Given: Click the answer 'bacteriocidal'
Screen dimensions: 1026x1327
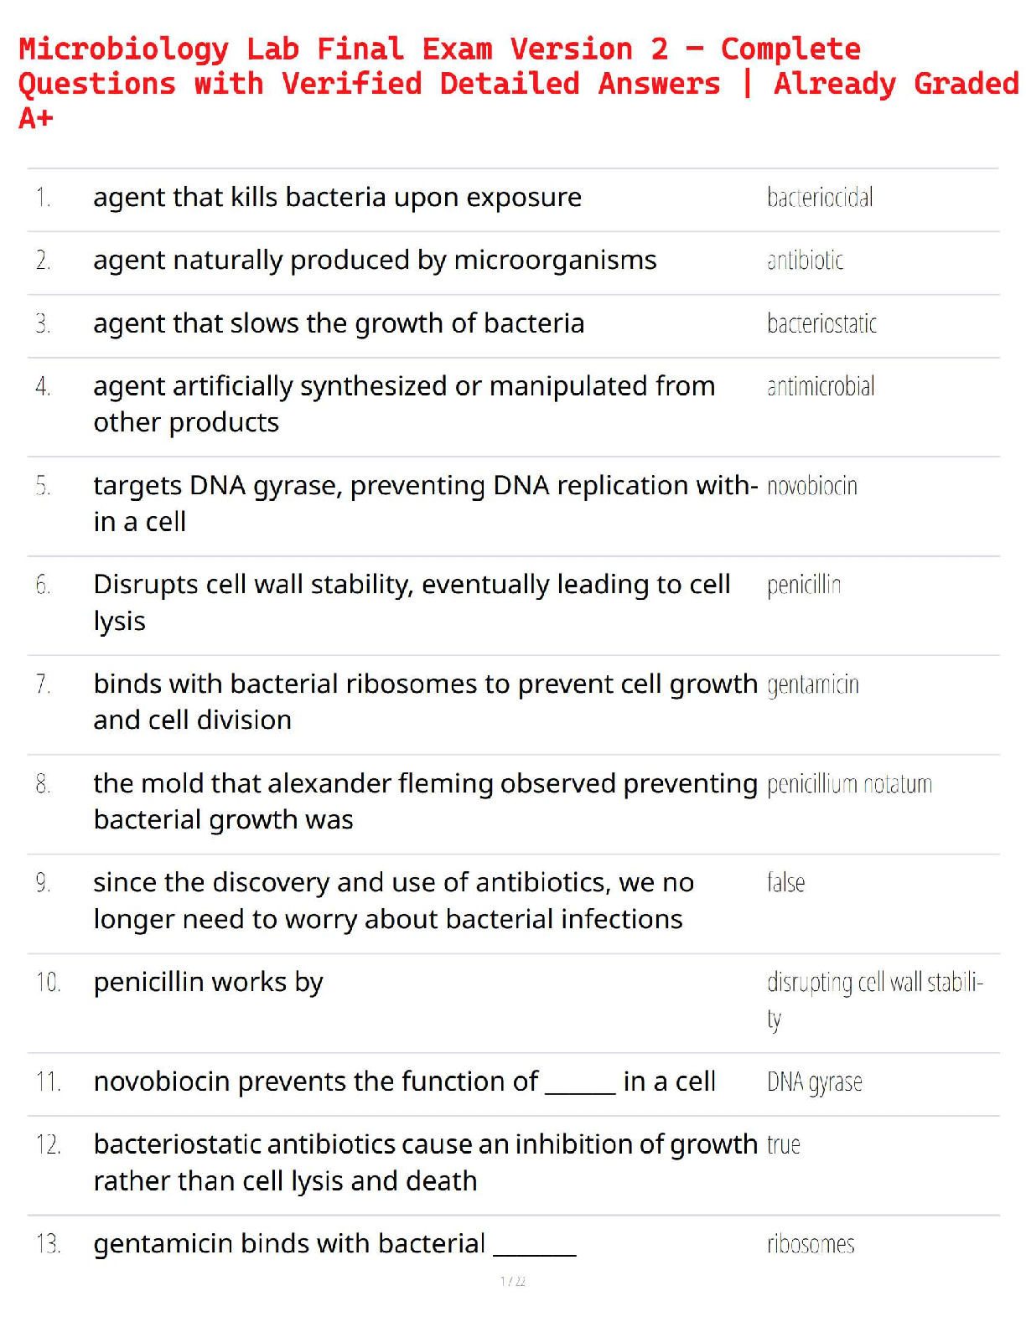Looking at the screenshot, I should [820, 198].
